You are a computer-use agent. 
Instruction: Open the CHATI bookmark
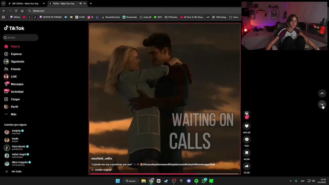pyautogui.click(x=80, y=17)
